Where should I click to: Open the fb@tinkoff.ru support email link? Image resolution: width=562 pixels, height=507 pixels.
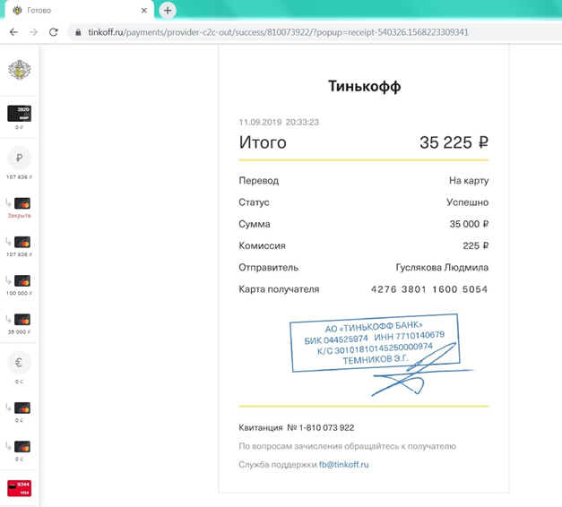pos(343,464)
